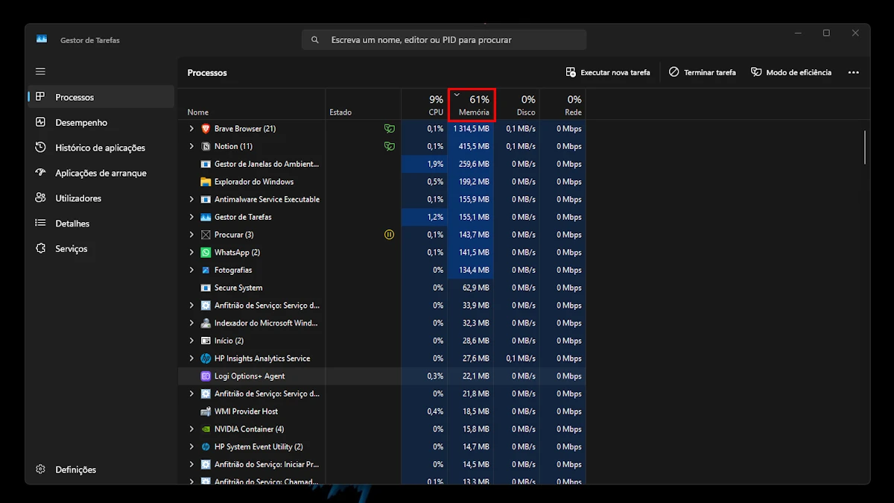The width and height of the screenshot is (894, 503).
Task: Toggle the hamburger navigation menu
Action: click(x=40, y=72)
